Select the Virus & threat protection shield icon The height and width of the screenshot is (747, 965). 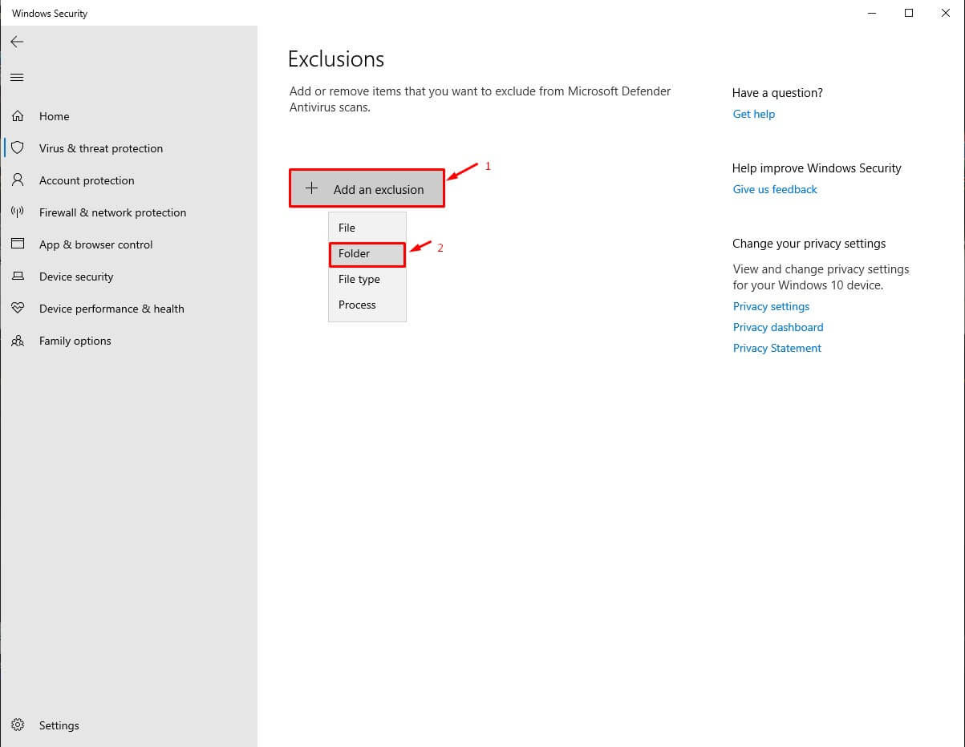(18, 148)
